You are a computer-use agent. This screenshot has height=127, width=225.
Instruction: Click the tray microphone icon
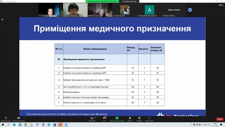[x=194, y=125]
